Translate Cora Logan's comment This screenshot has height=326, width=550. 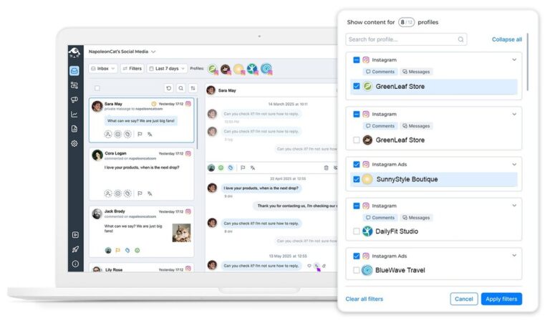coord(150,193)
